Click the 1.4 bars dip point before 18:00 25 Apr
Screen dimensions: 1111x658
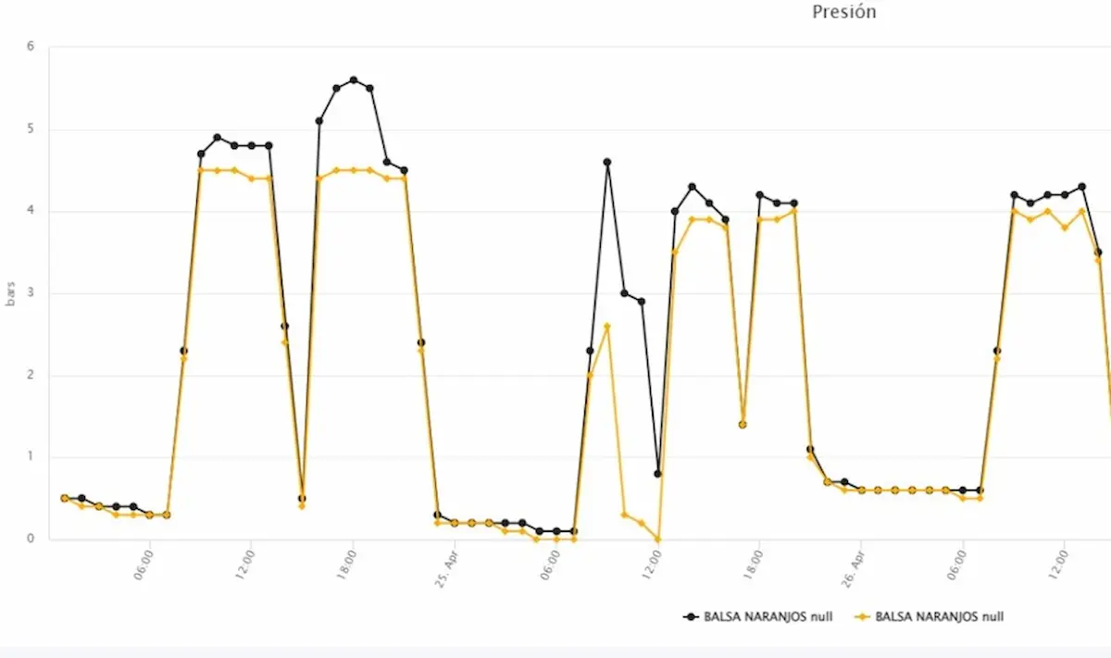coord(743,424)
